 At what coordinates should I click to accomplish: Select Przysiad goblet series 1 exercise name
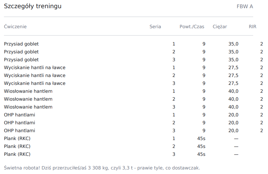pyautogui.click(x=21, y=44)
